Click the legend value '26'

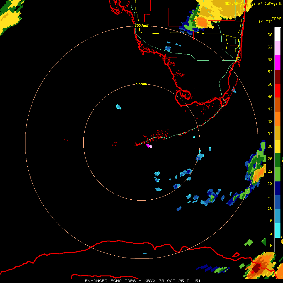tap(270, 159)
